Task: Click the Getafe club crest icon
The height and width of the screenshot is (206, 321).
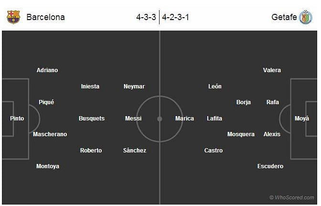Action: [306, 17]
